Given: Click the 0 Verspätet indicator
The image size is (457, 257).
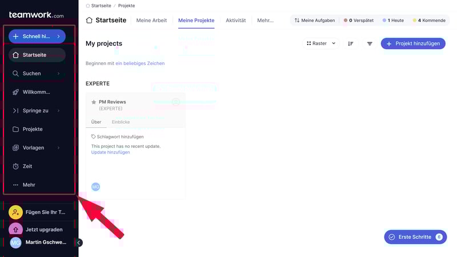Looking at the screenshot, I should (359, 21).
